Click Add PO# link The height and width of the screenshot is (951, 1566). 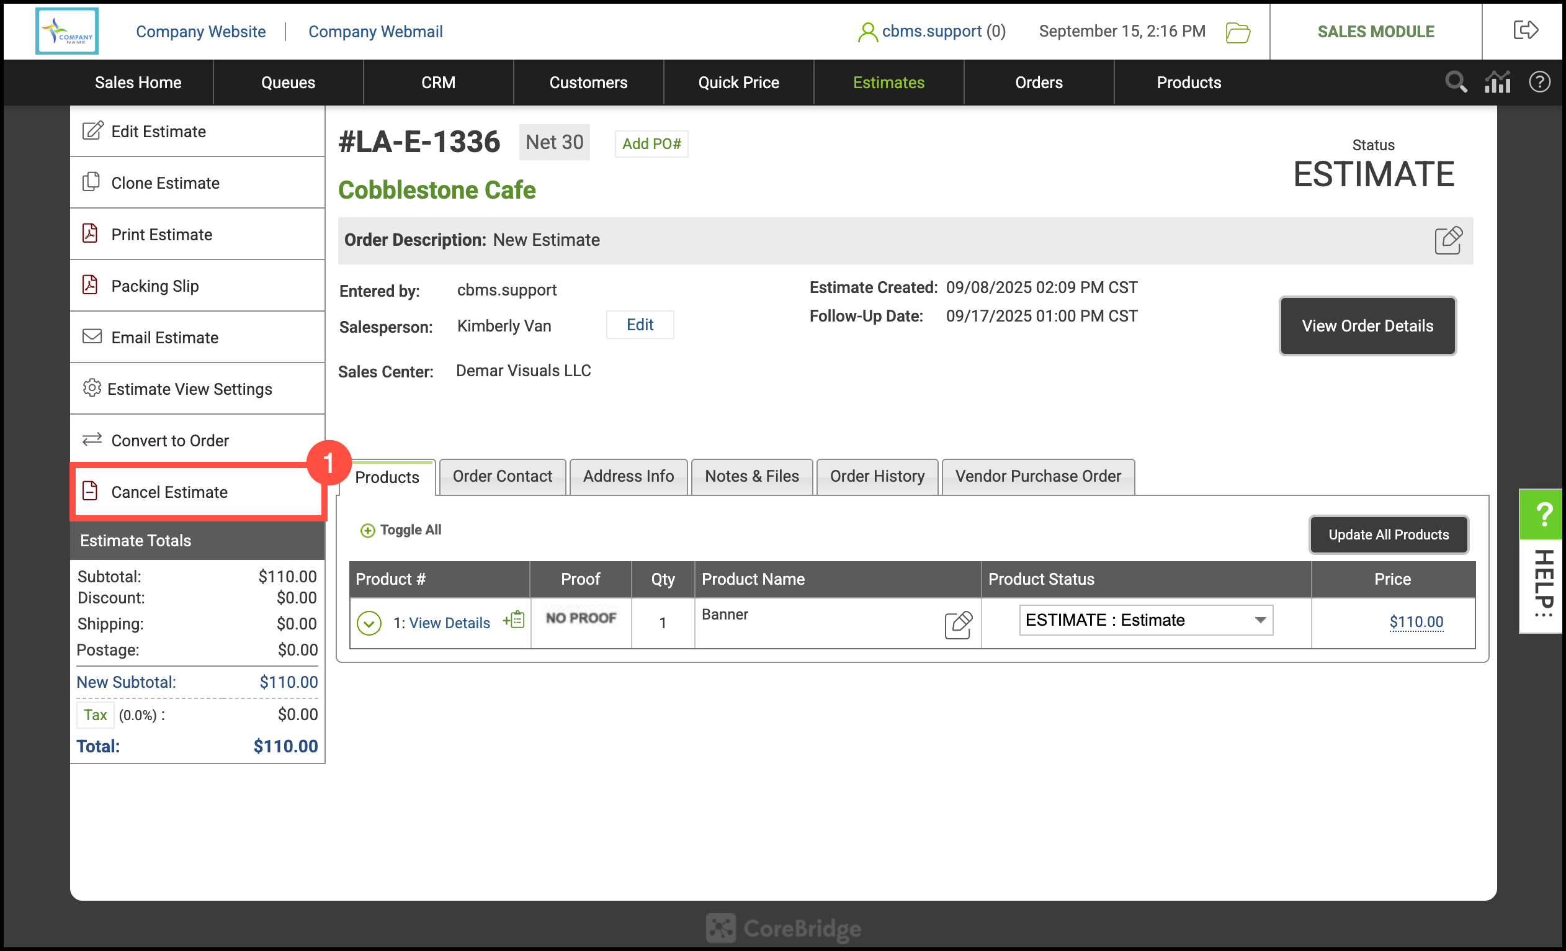click(651, 143)
